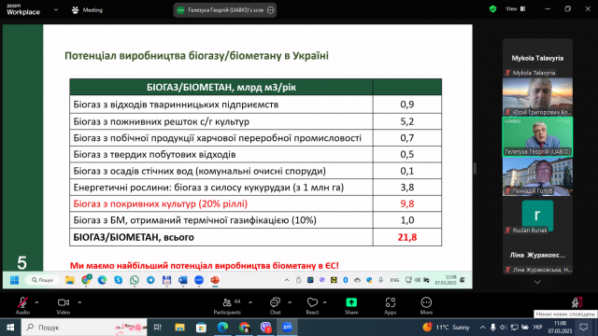Open the Chat panel

(275, 305)
